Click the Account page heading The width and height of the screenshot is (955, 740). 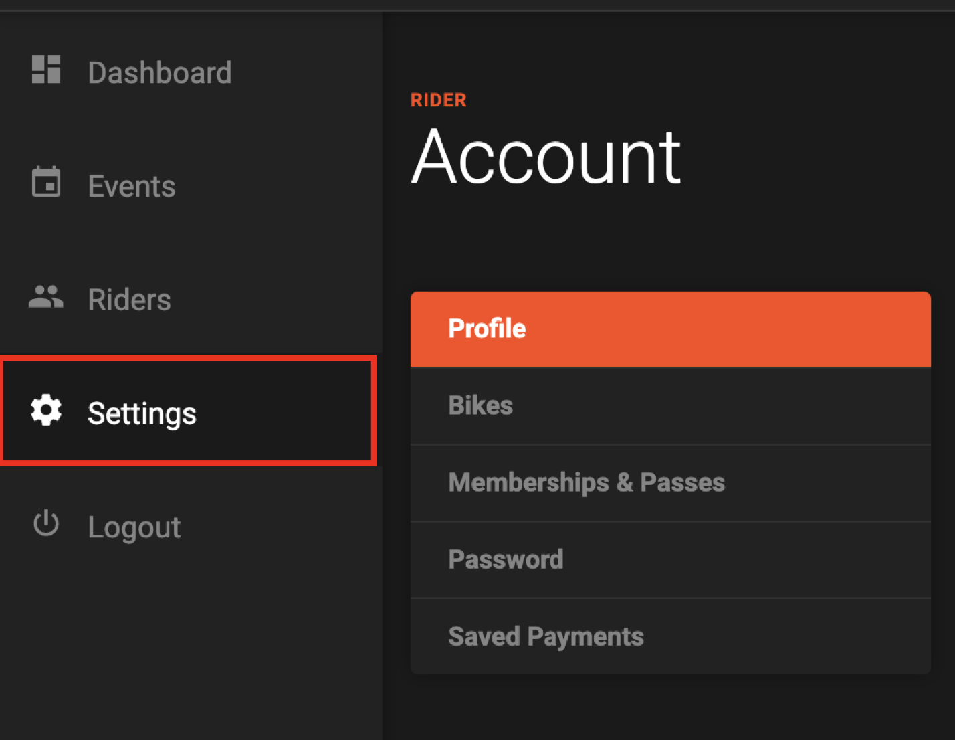pyautogui.click(x=546, y=157)
